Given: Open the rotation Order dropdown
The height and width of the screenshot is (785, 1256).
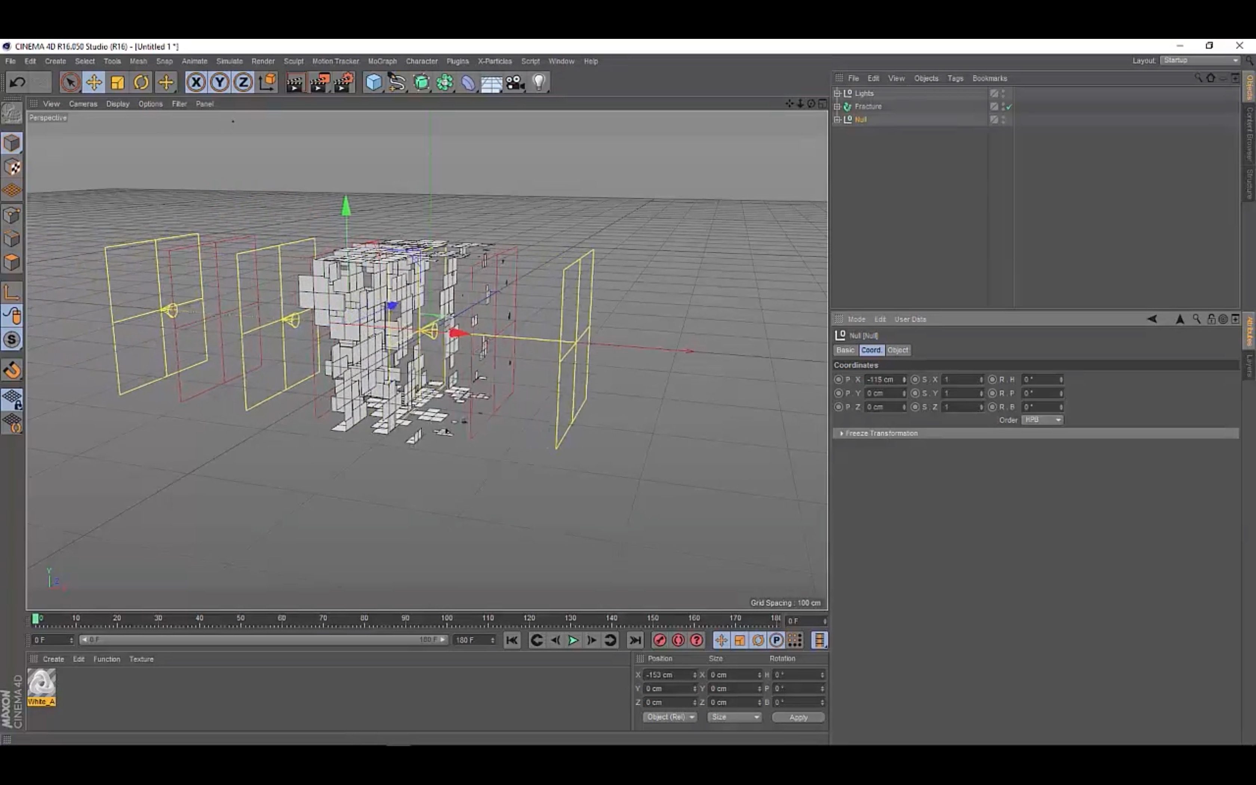Looking at the screenshot, I should click(1042, 419).
